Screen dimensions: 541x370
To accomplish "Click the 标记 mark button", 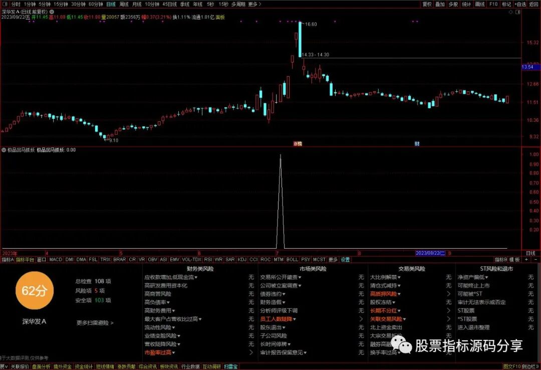I will click(x=506, y=4).
